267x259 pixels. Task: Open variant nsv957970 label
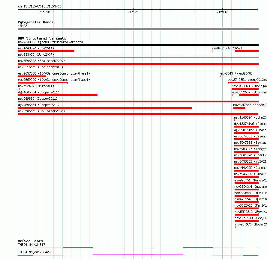click(x=251, y=224)
